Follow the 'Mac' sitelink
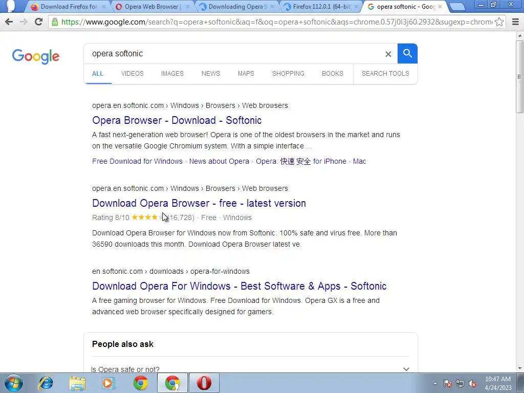The height and width of the screenshot is (393, 524). point(359,161)
